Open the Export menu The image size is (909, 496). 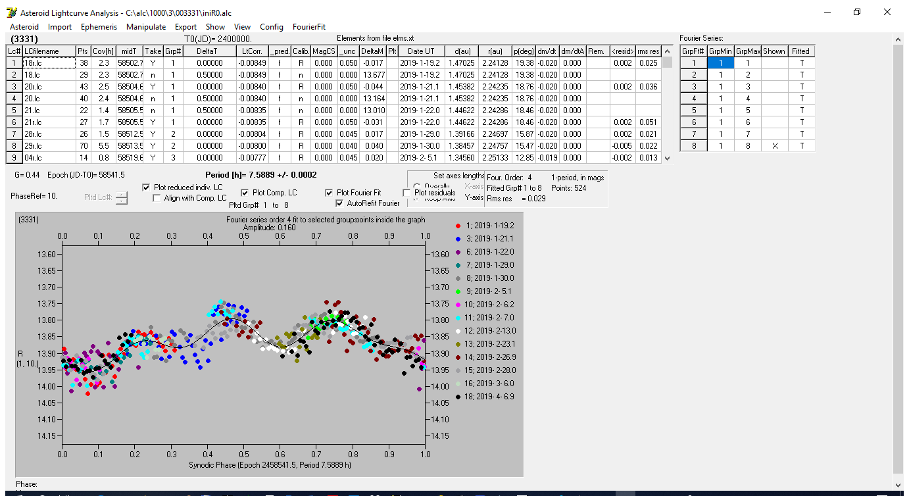point(185,27)
